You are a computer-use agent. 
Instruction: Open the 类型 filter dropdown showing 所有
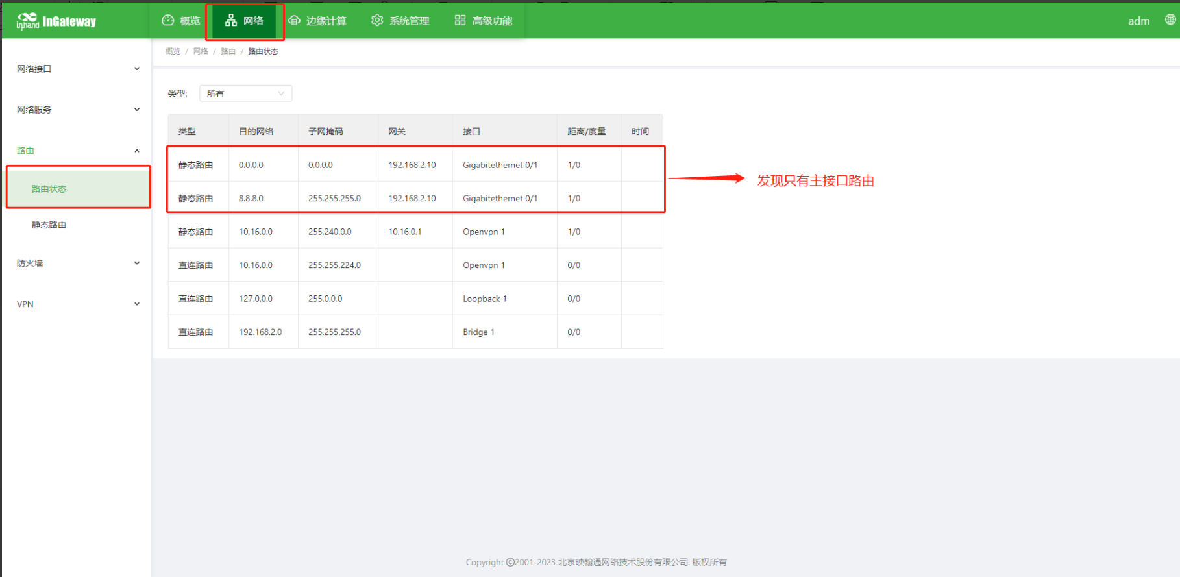(245, 93)
